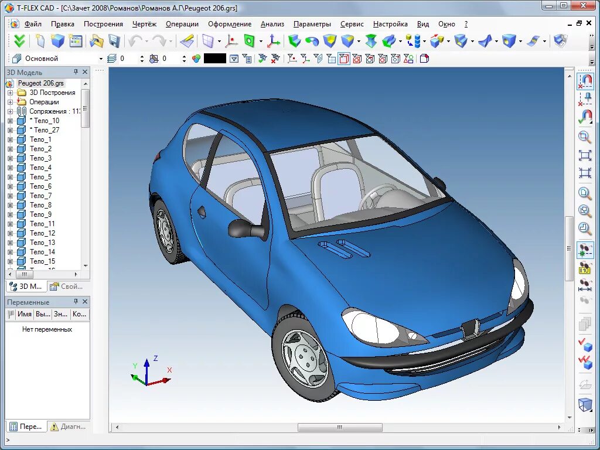Select the workplane construction icon
Image resolution: width=600 pixels, height=450 pixels.
pos(208,40)
